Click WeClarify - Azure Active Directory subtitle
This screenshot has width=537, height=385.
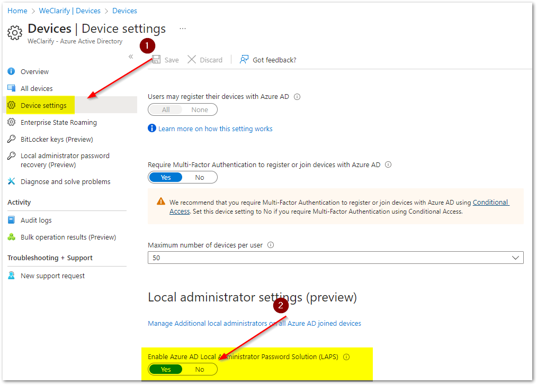coord(75,41)
